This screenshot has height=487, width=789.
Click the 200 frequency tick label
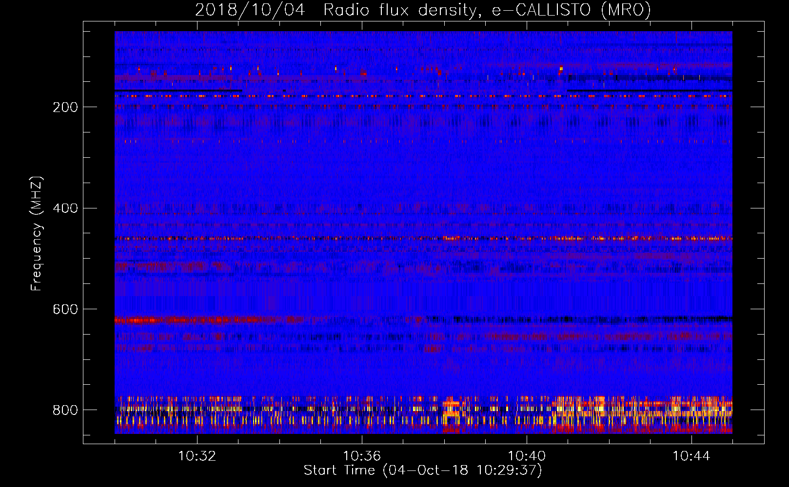point(65,107)
